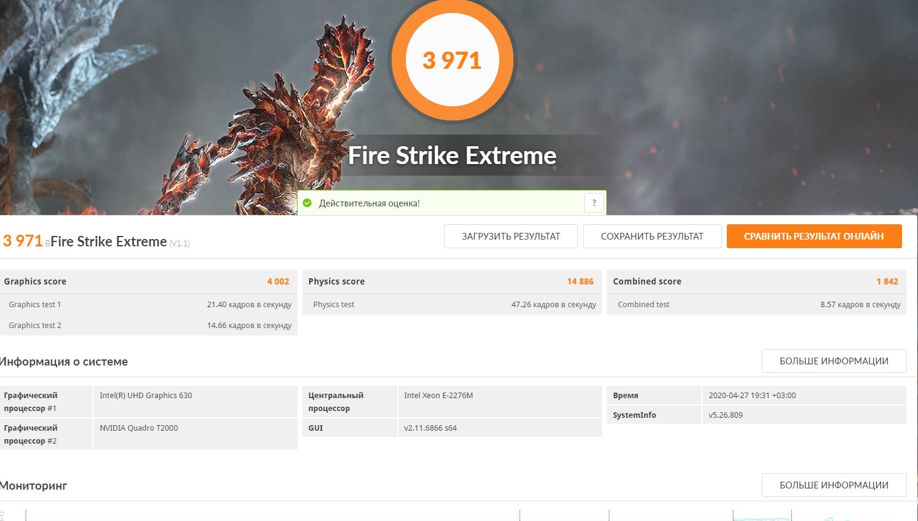
Task: Open СРАВНИТЬ РЕЗУЛЬТАТ ОНЛАЙН
Action: tap(814, 237)
